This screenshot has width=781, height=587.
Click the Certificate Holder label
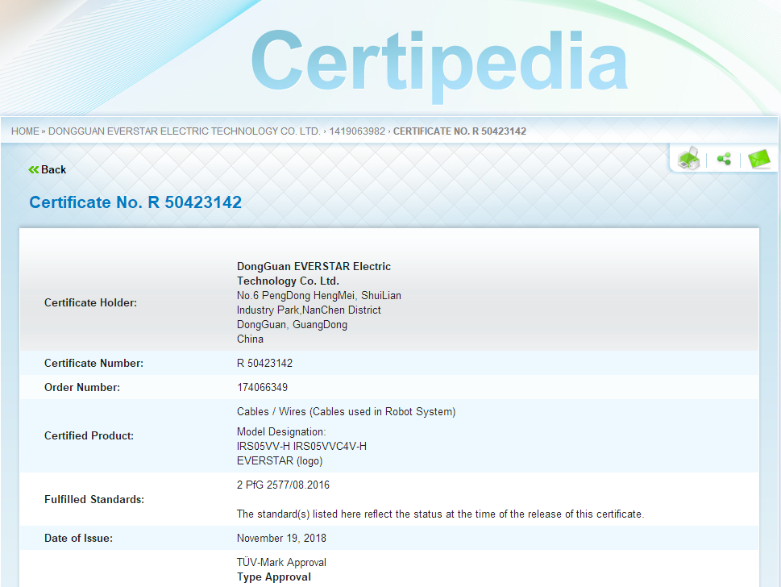coord(90,302)
